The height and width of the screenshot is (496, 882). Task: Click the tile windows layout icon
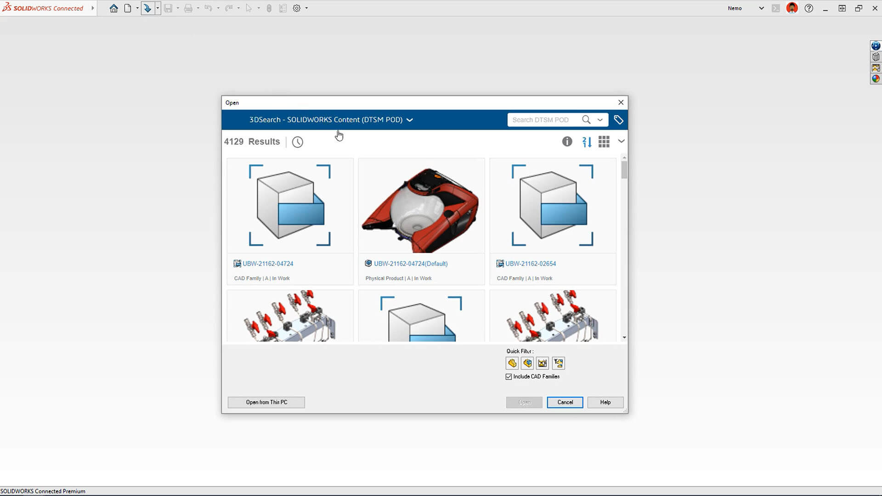point(842,8)
